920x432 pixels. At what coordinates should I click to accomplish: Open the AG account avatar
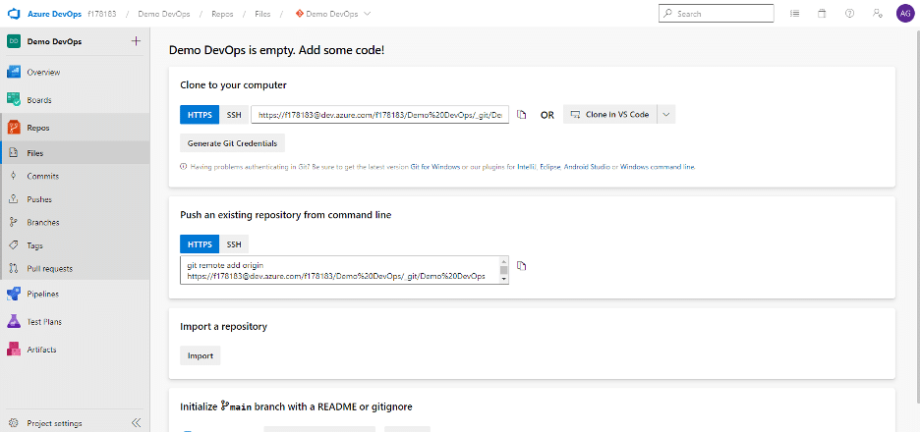(904, 14)
